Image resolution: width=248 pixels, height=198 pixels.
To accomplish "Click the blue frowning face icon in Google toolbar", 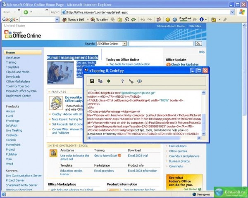I will [174, 19].
